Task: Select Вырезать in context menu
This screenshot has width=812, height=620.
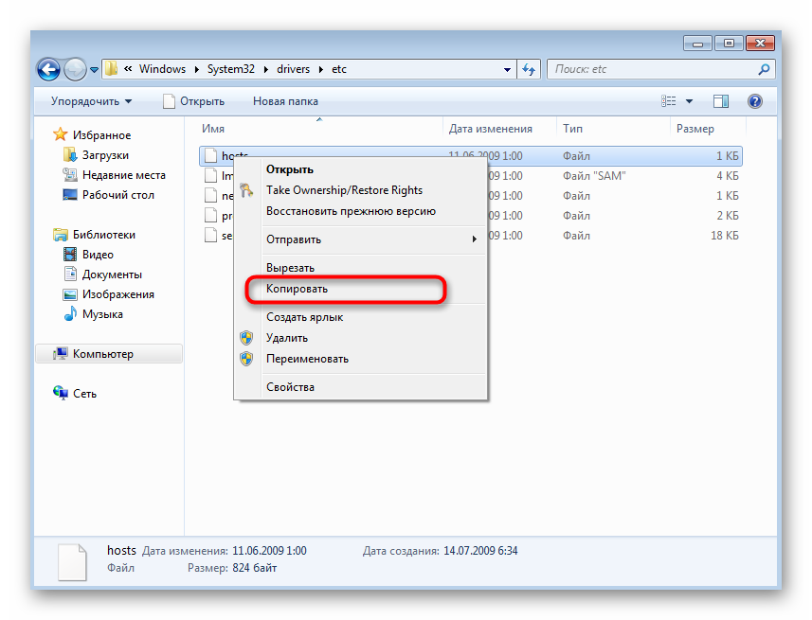Action: tap(290, 268)
